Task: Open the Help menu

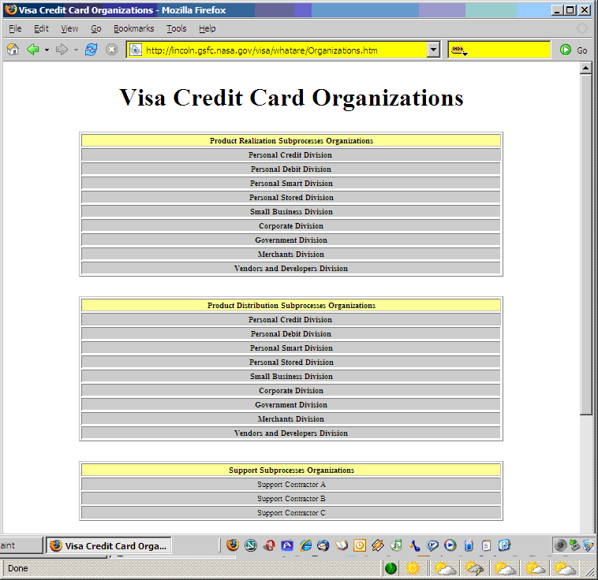Action: tap(207, 28)
